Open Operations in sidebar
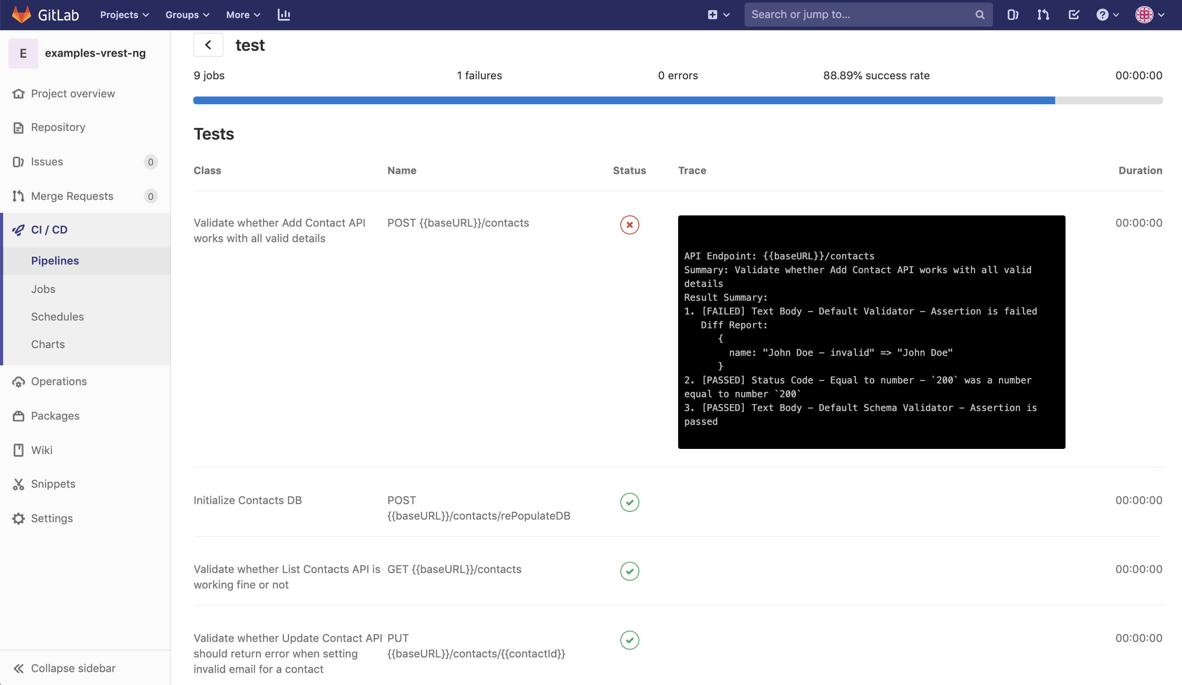Screen dimensions: 1182x685 tap(59, 382)
